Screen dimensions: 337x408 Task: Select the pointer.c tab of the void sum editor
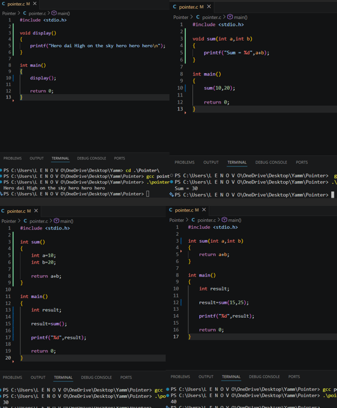pyautogui.click(x=192, y=7)
